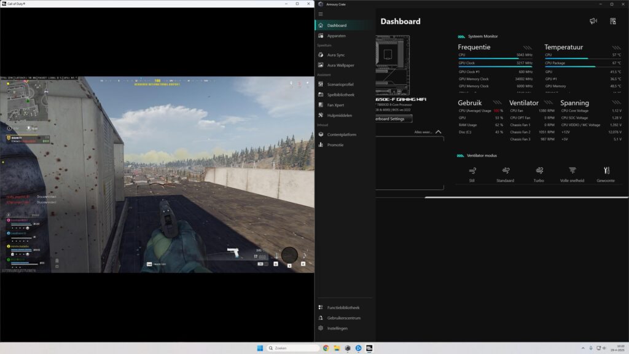Viewport: 629px width, 354px height.
Task: Click the 'RAM Usage' 62 % row
Action: click(x=480, y=125)
